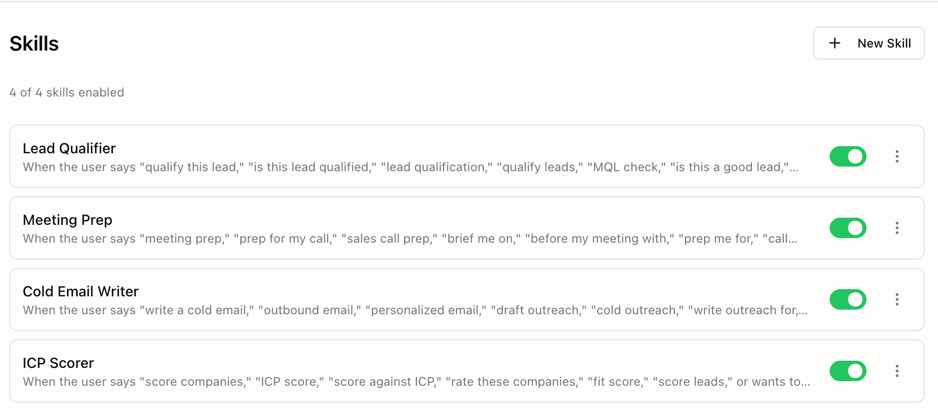The height and width of the screenshot is (420, 938).
Task: Click the "4 of 4 skills enabled" text
Action: click(67, 92)
